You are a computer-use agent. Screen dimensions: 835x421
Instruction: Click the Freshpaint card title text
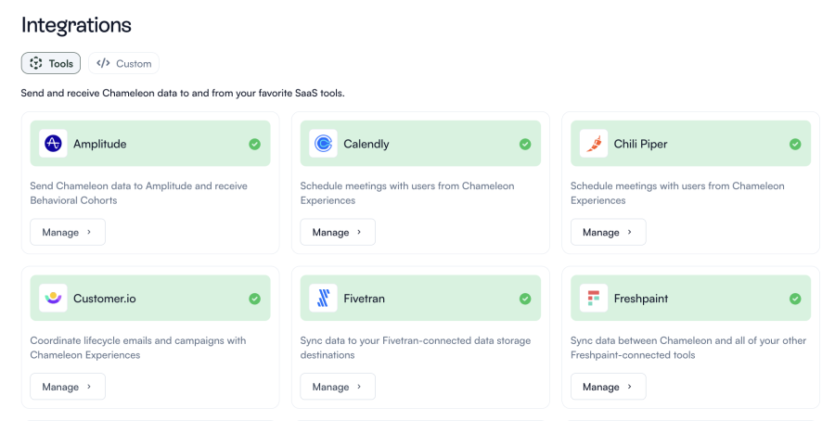click(640, 299)
